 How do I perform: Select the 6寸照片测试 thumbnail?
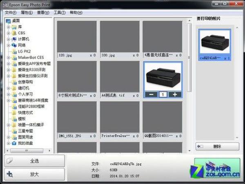[x=77, y=76]
